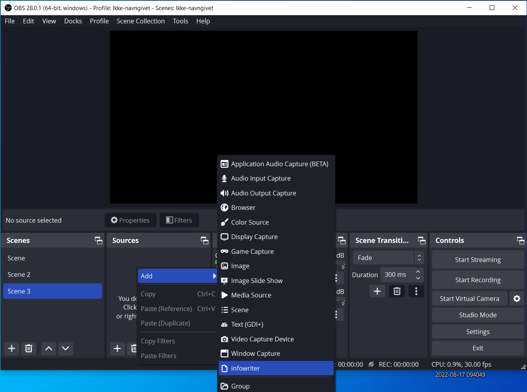Add an Application Audio Capture (BETA) source

coord(276,164)
